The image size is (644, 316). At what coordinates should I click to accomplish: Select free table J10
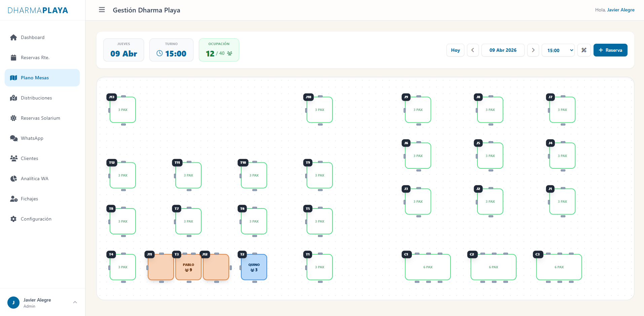click(320, 110)
